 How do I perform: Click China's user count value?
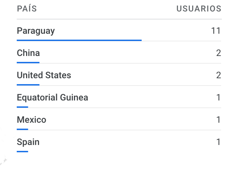(218, 53)
